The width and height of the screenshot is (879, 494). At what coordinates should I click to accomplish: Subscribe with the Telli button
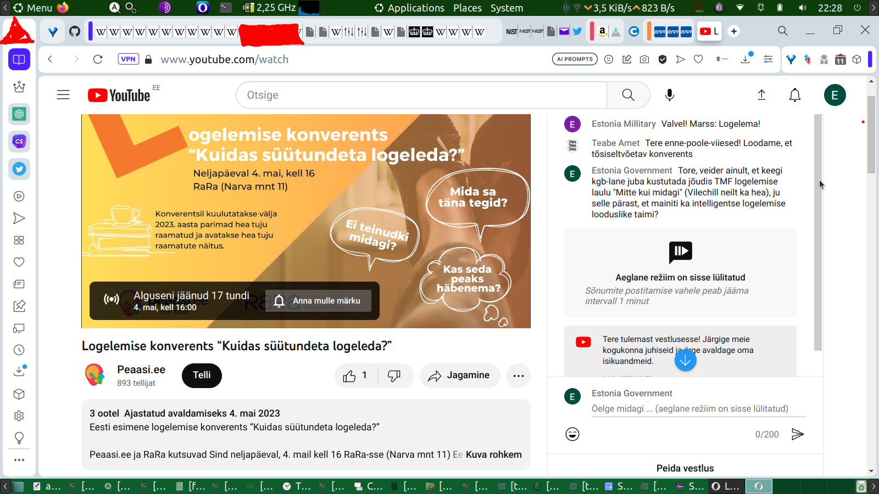click(x=202, y=375)
